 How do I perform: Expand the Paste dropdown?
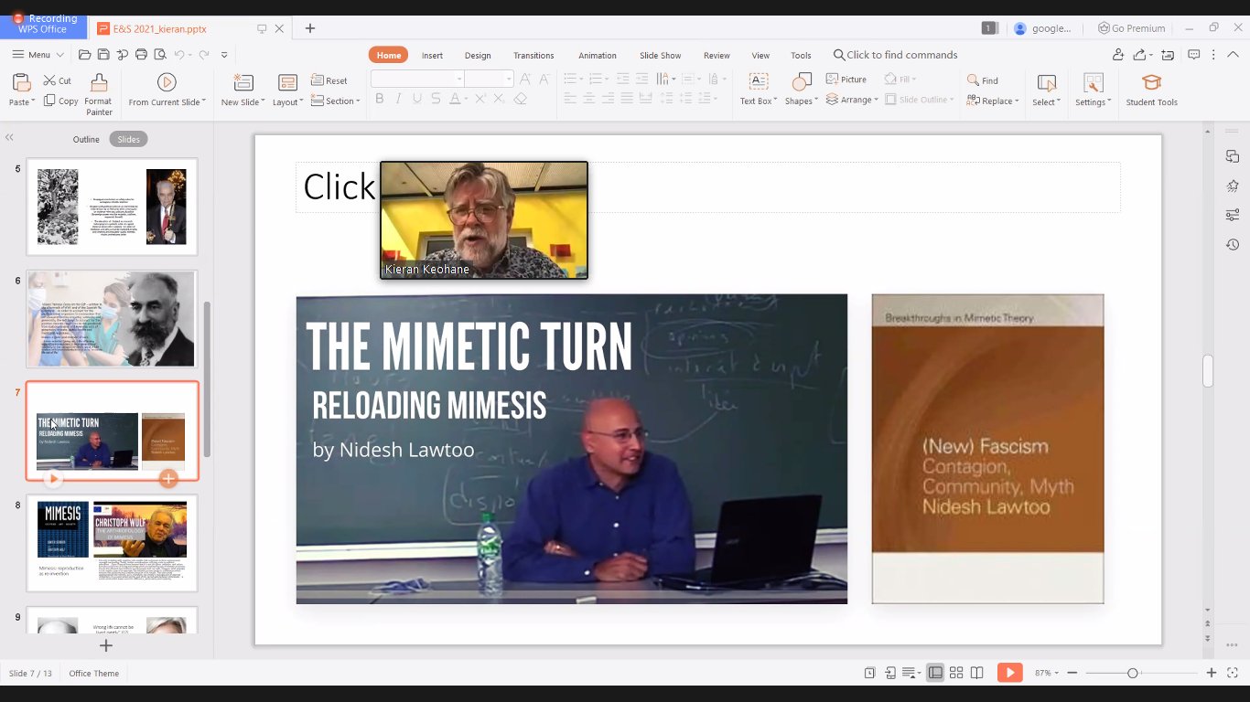[21, 102]
